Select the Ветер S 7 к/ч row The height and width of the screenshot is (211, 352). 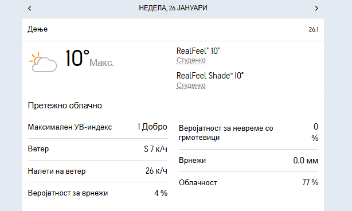click(97, 149)
